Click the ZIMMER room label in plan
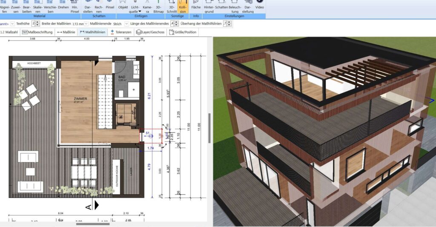Screen dimensions: 436x227 pos(80,99)
